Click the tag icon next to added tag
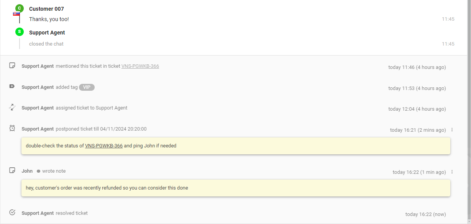The image size is (471, 224). (x=12, y=87)
